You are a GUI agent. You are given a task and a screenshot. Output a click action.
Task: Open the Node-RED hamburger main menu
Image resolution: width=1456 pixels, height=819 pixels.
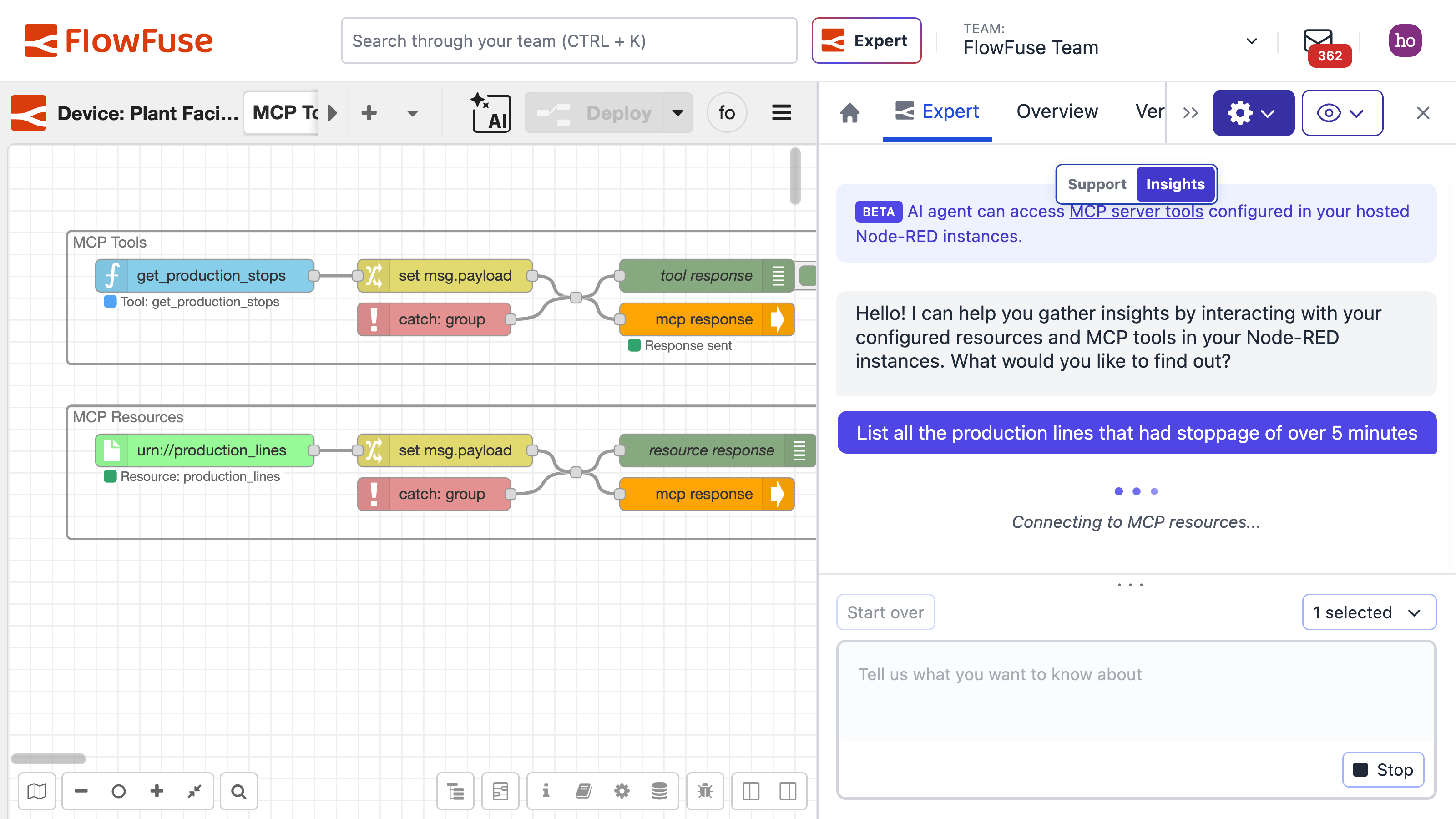(x=781, y=112)
